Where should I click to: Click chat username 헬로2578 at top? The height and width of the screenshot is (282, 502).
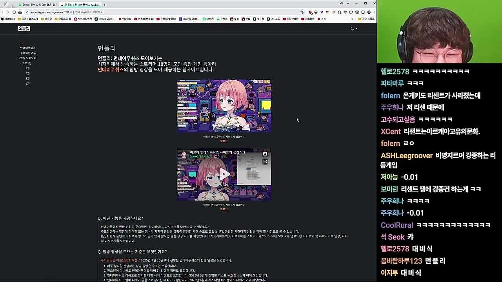click(395, 72)
